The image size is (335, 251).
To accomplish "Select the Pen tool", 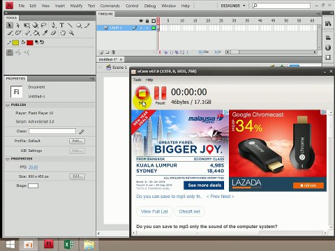I will click(53, 25).
